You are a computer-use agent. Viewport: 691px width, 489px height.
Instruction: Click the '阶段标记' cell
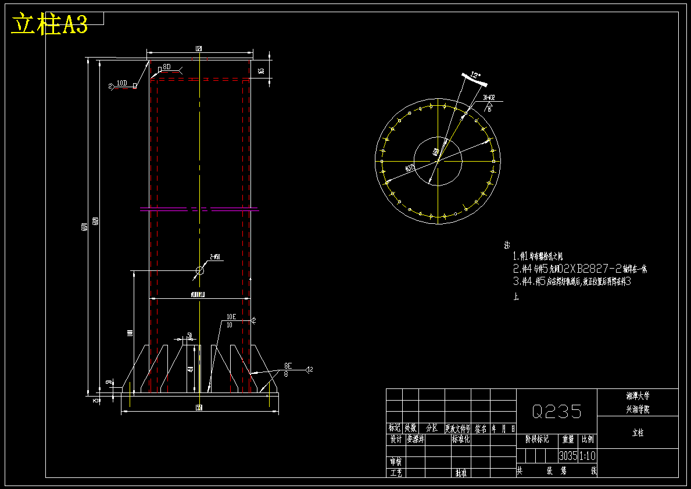point(537,439)
